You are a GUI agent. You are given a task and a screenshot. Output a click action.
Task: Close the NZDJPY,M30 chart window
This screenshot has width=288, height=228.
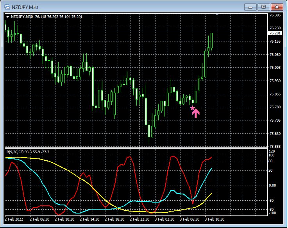pos(277,7)
